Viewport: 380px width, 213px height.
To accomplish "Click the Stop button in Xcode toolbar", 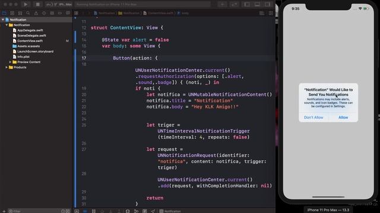I will pyautogui.click(x=37, y=4).
